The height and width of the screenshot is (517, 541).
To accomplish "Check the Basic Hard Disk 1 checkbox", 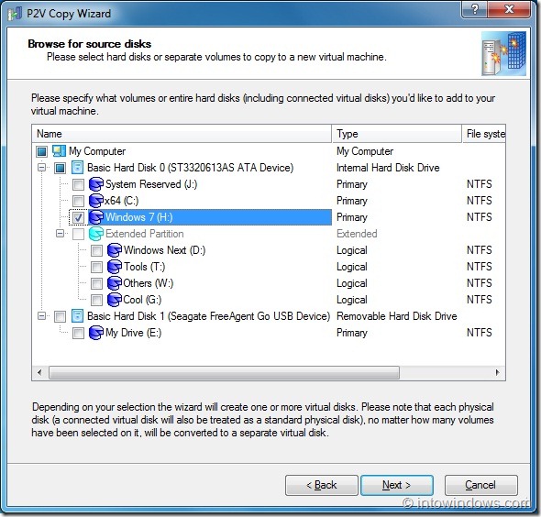I will click(x=60, y=316).
